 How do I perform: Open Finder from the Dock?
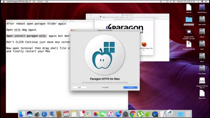click(22, 114)
